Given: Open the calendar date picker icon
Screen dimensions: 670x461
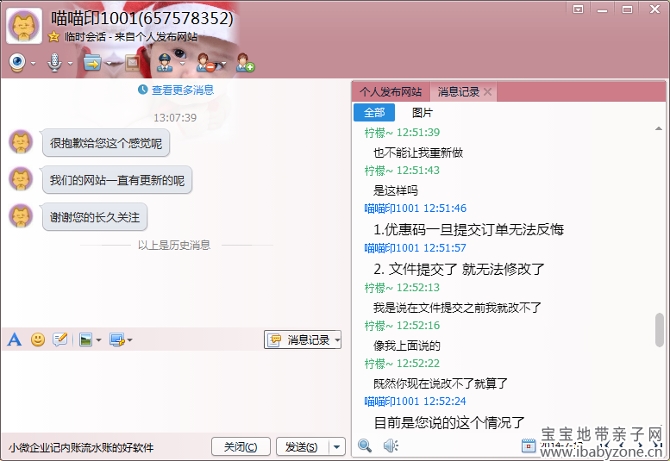Looking at the screenshot, I should pos(529,445).
